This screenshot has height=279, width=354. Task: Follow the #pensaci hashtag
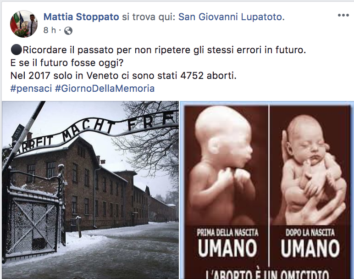pos(31,88)
